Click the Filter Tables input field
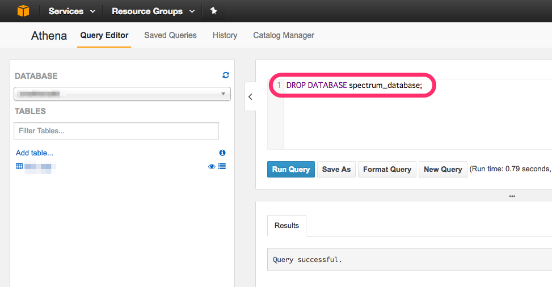The height and width of the screenshot is (287, 552). [116, 130]
